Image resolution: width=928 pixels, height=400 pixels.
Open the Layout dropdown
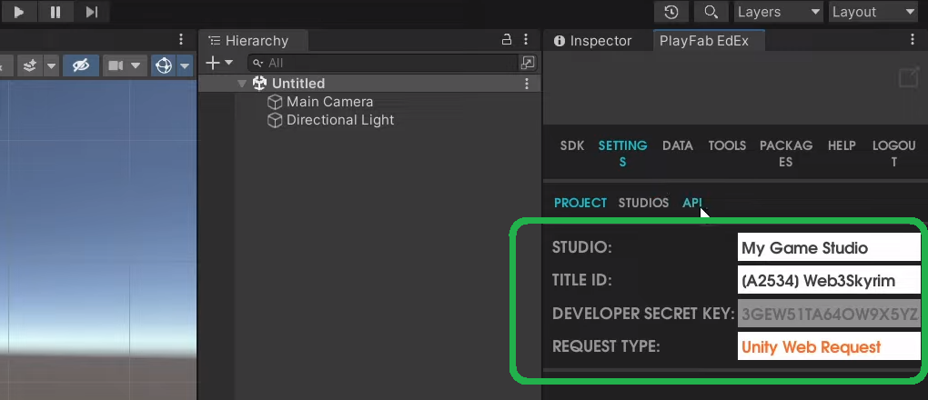873,12
